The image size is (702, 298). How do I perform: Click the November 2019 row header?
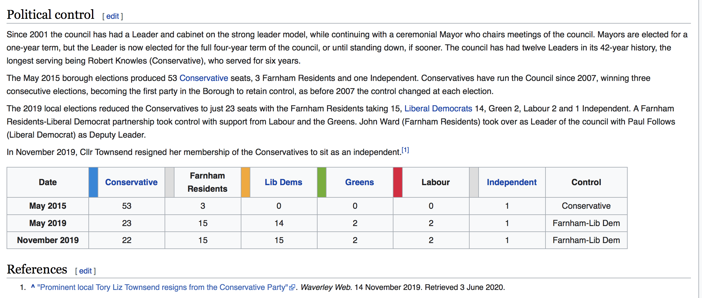coord(48,240)
